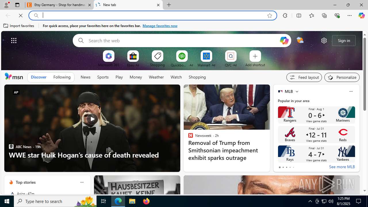The height and width of the screenshot is (207, 368).
Task: Open the Windows Start menu
Action: [x=7, y=201]
